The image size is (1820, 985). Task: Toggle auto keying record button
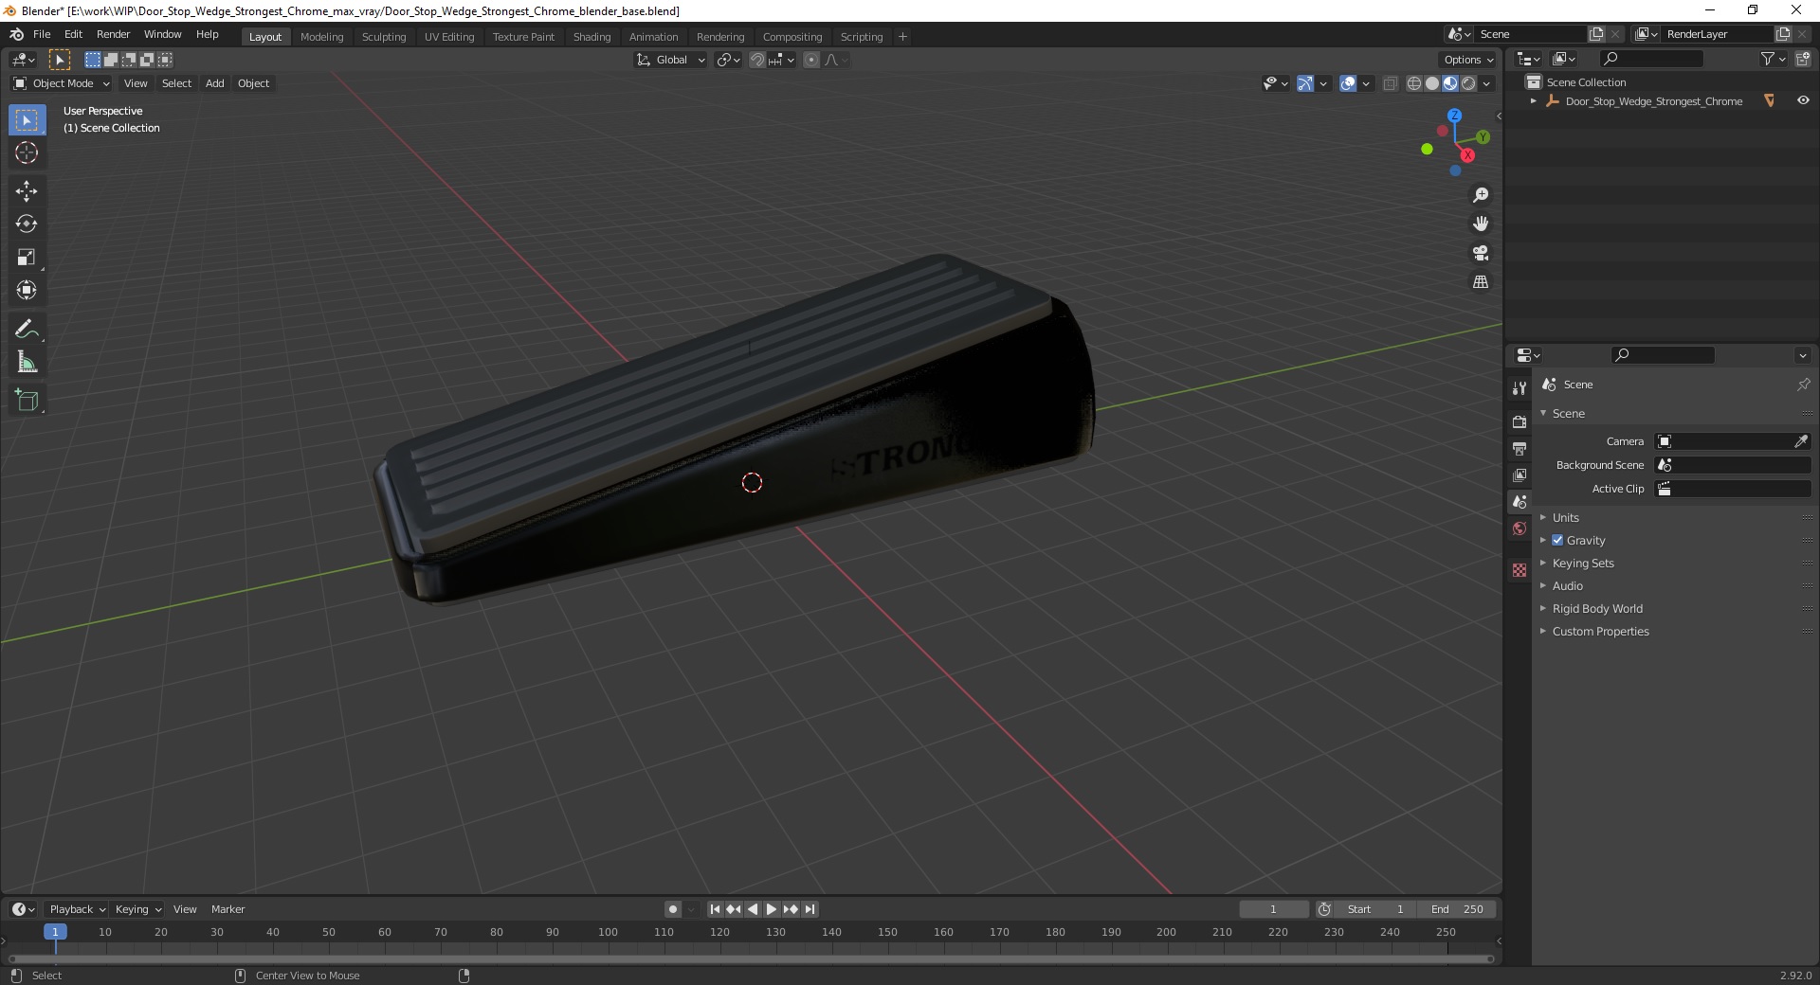click(672, 909)
